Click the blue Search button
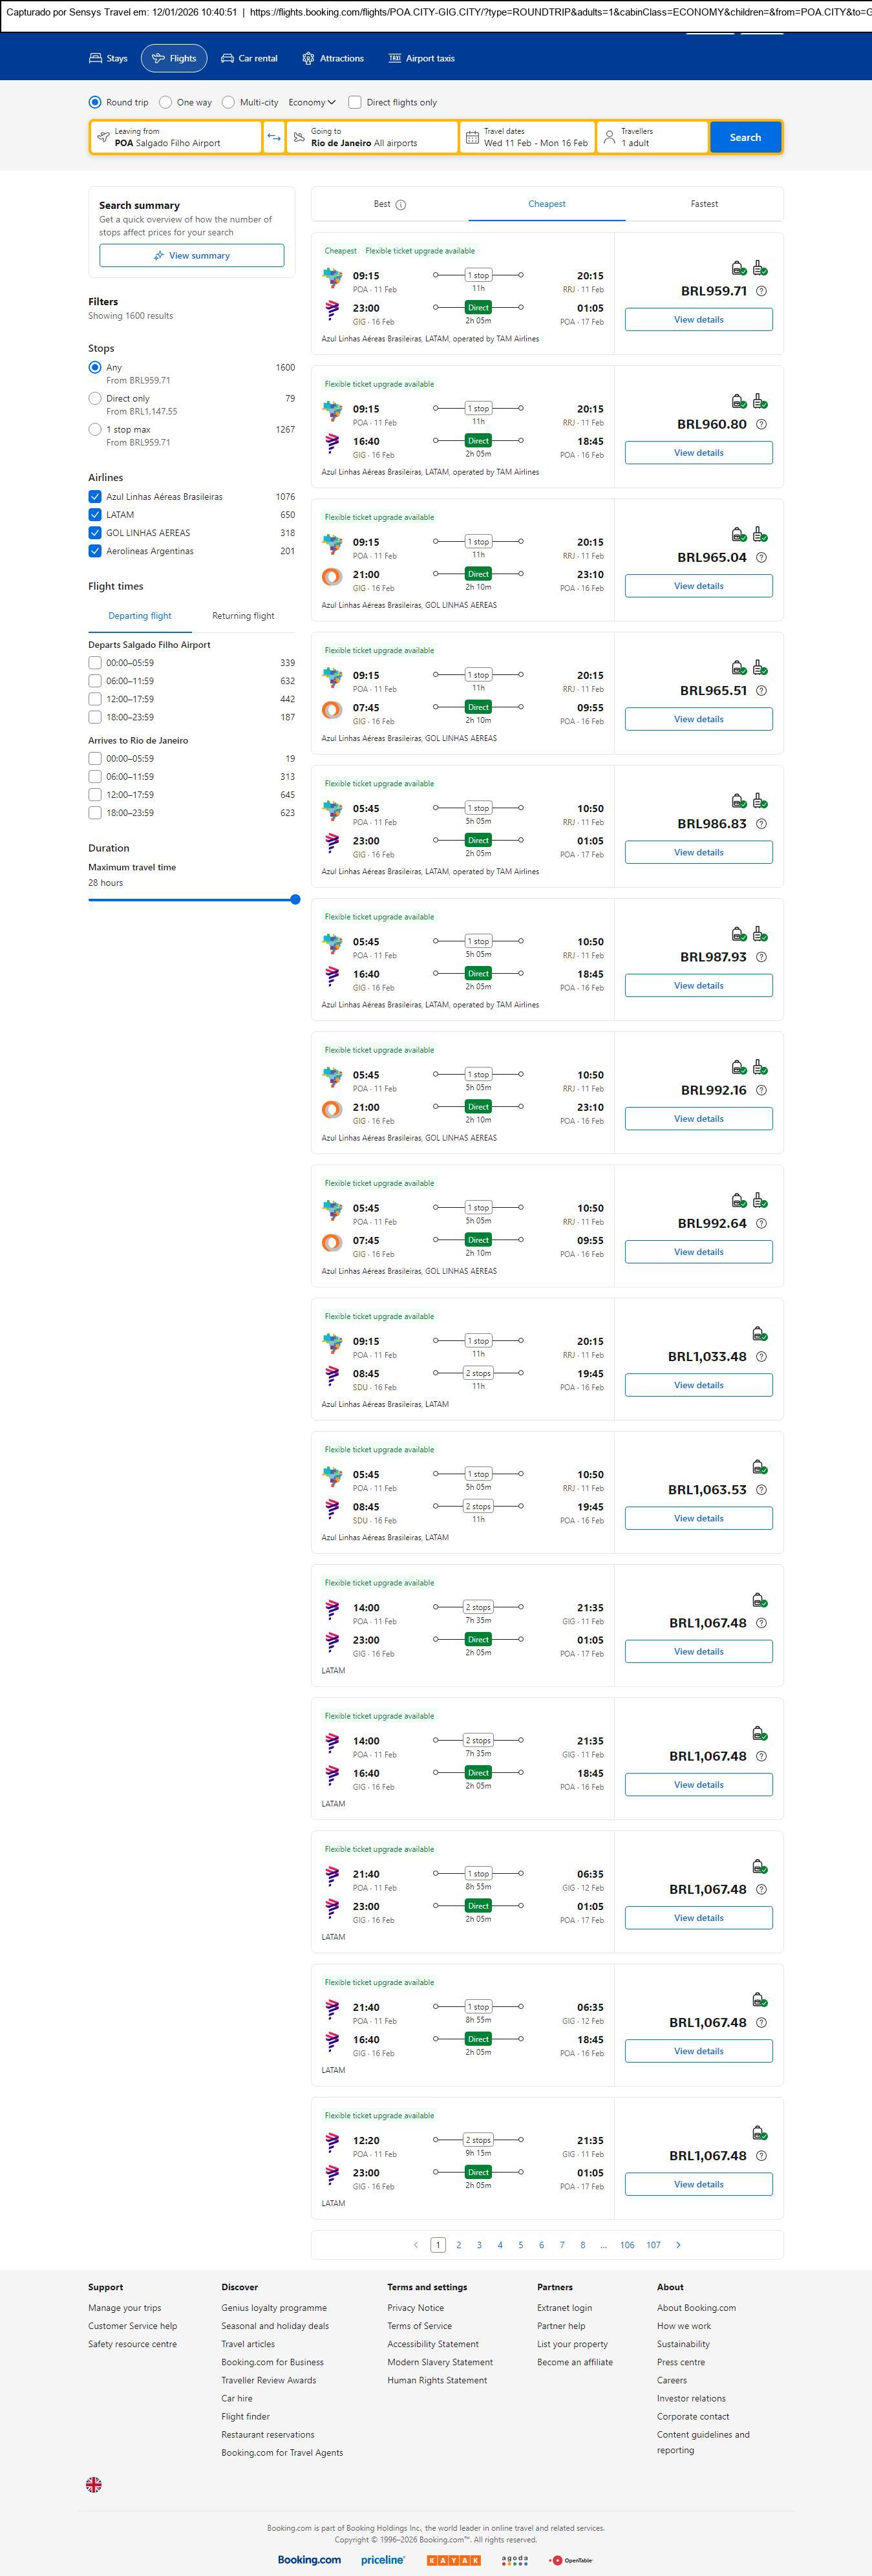Image resolution: width=872 pixels, height=2576 pixels. click(x=745, y=137)
